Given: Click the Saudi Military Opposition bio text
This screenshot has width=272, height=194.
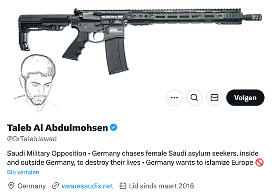Looking at the screenshot, I should 47,153.
